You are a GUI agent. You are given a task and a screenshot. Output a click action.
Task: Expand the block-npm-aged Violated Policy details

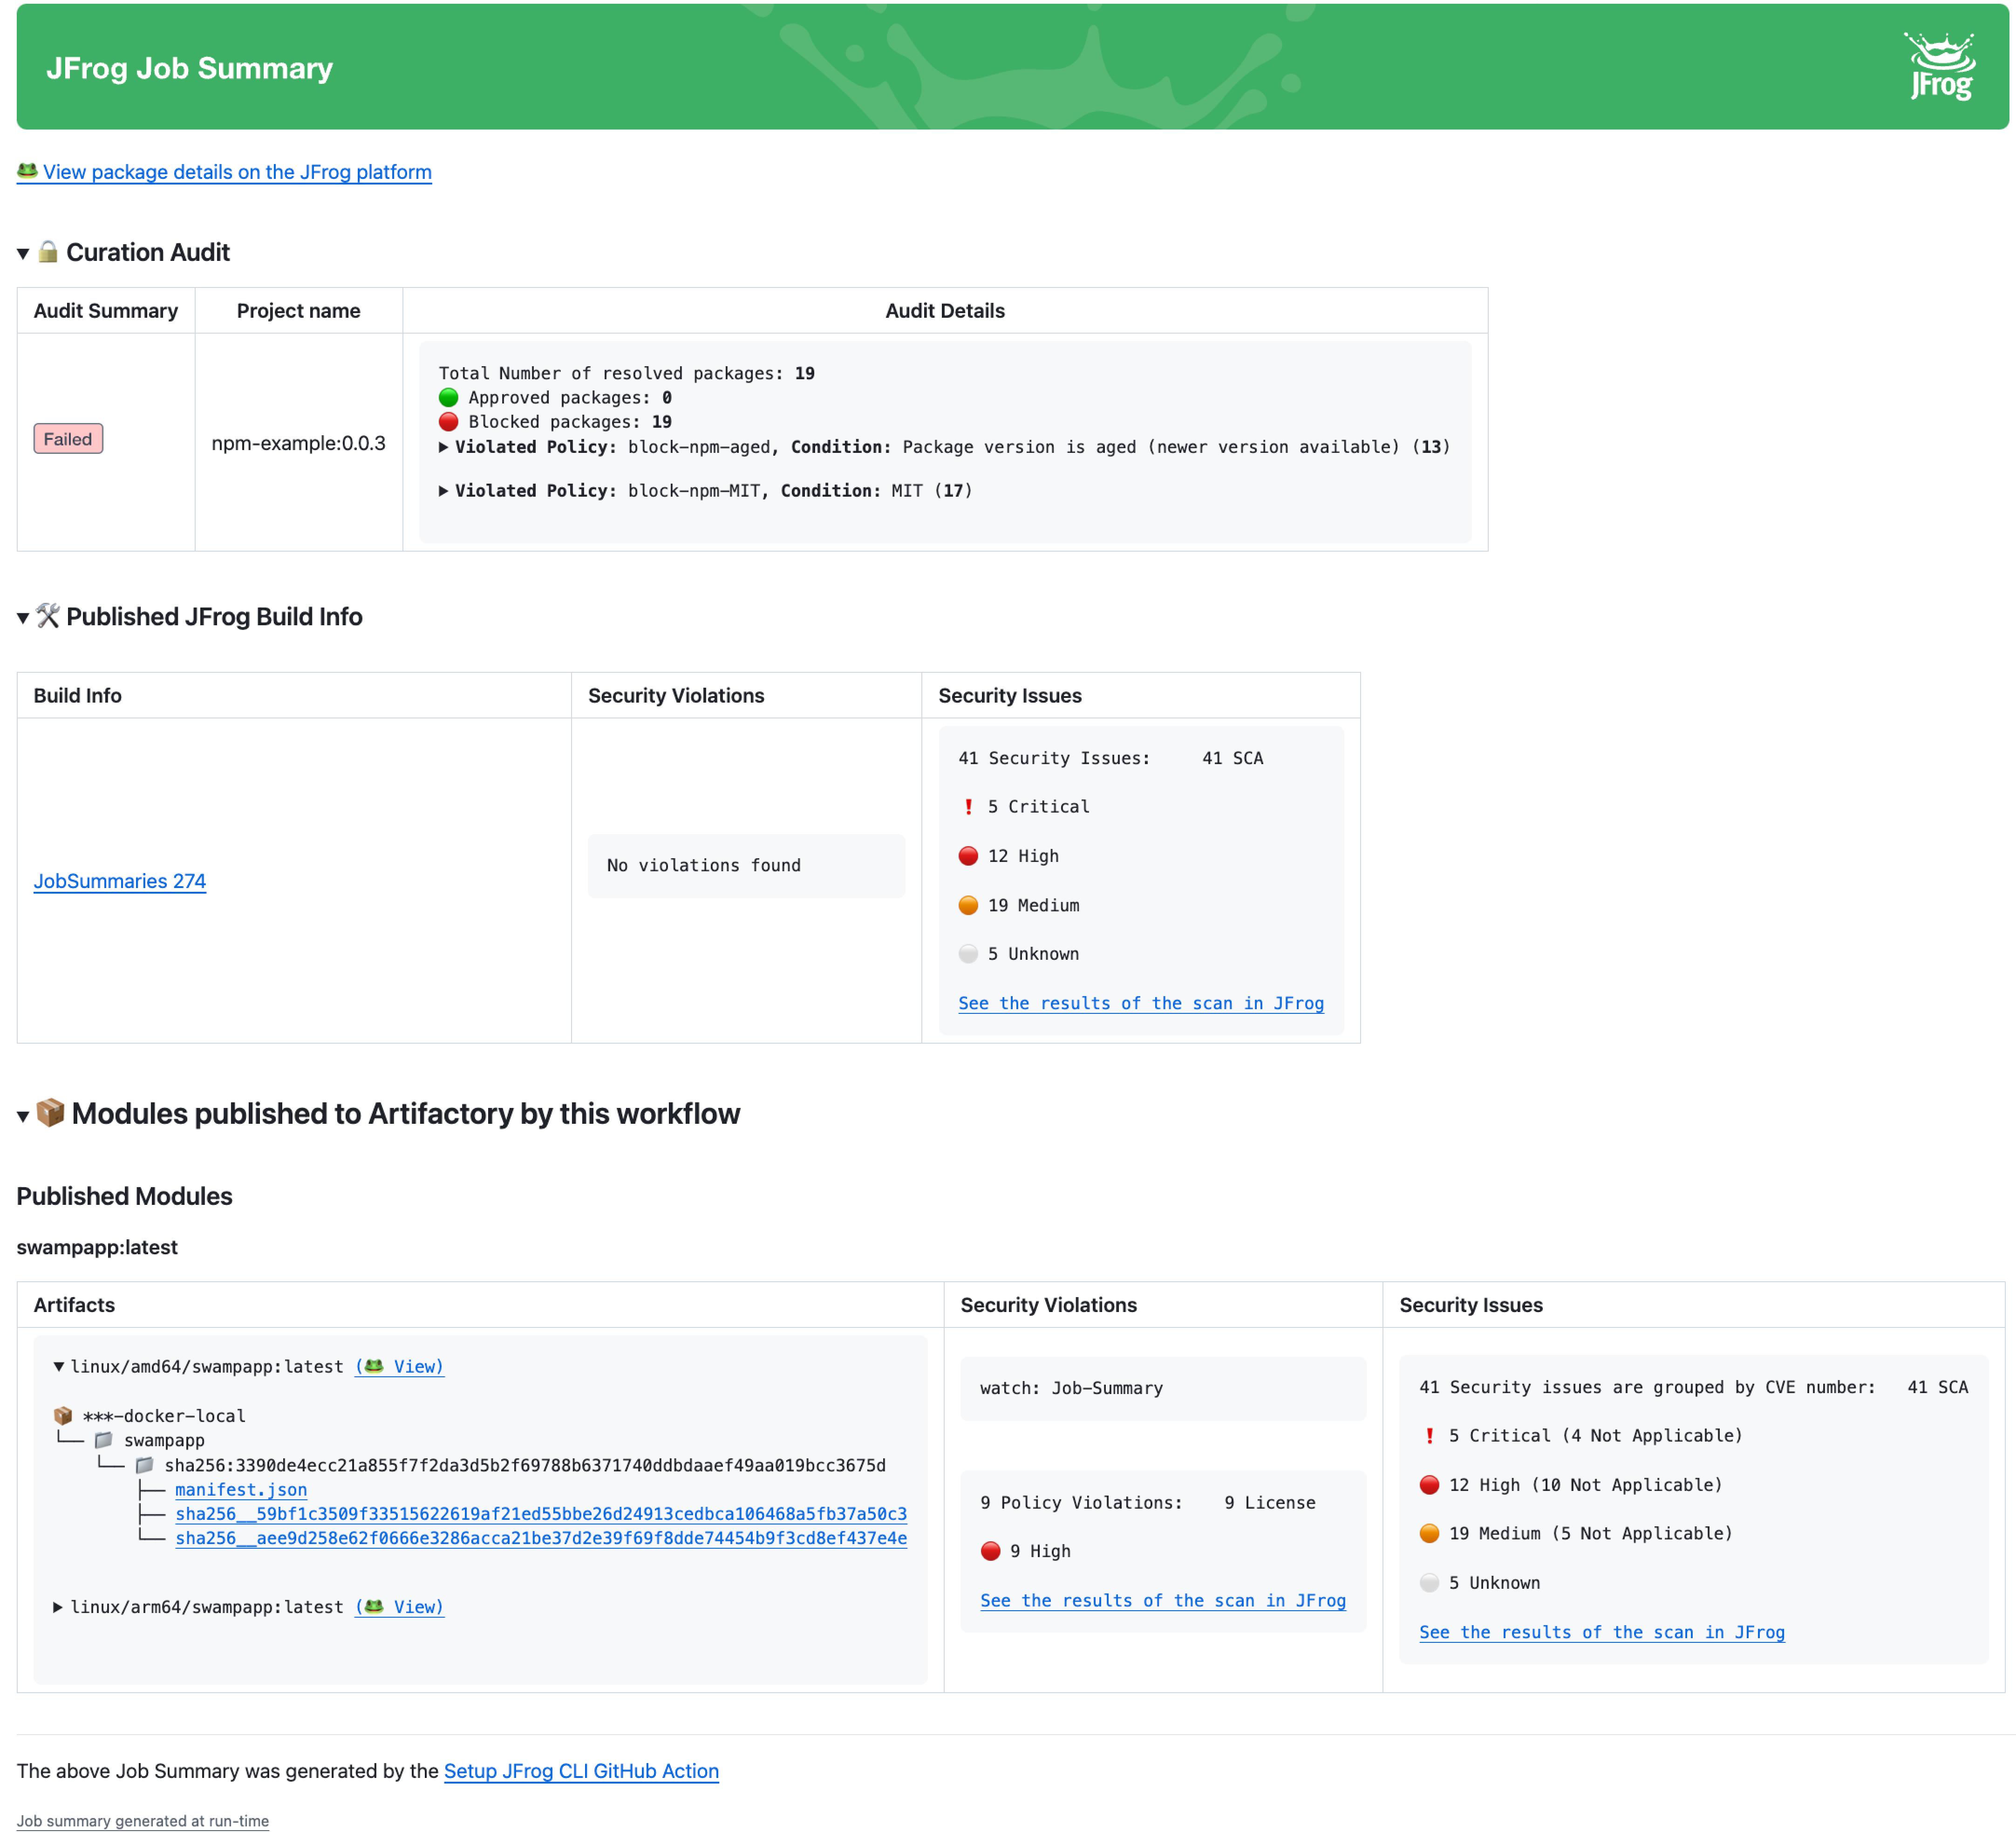point(443,447)
